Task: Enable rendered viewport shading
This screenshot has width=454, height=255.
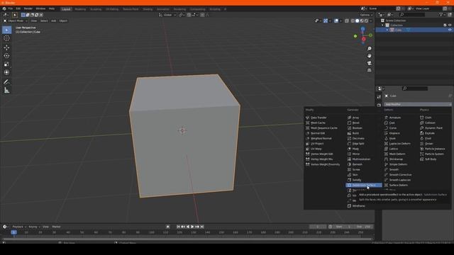Action: [x=366, y=21]
